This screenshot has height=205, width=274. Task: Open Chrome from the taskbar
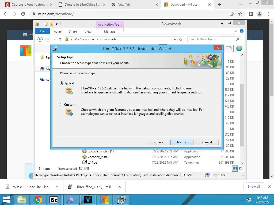tap(38, 200)
